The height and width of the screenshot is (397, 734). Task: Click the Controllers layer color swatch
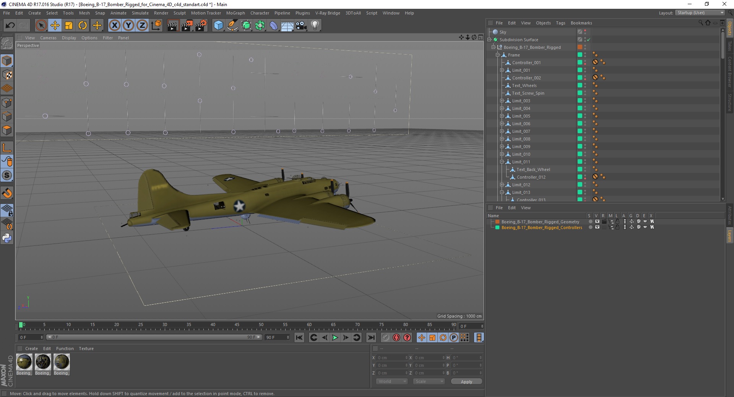click(x=497, y=228)
